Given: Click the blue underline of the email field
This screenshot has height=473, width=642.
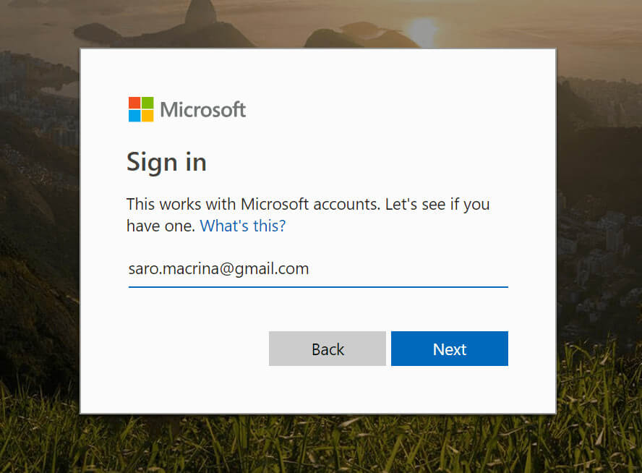Looking at the screenshot, I should click(x=318, y=287).
